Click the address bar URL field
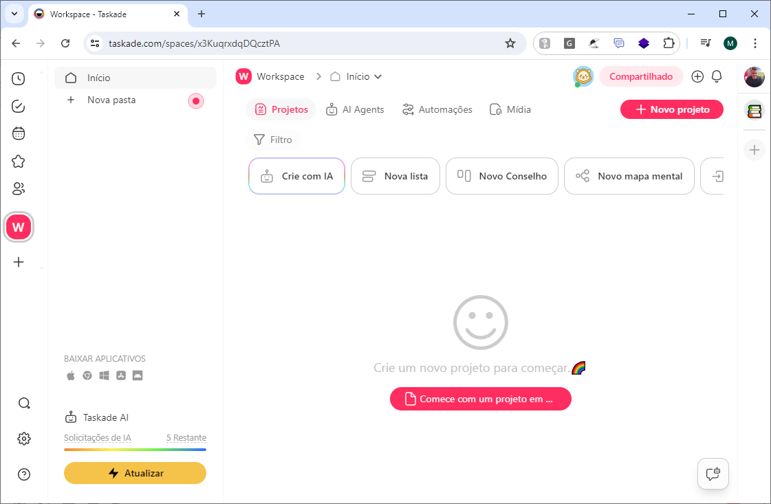 [305, 43]
